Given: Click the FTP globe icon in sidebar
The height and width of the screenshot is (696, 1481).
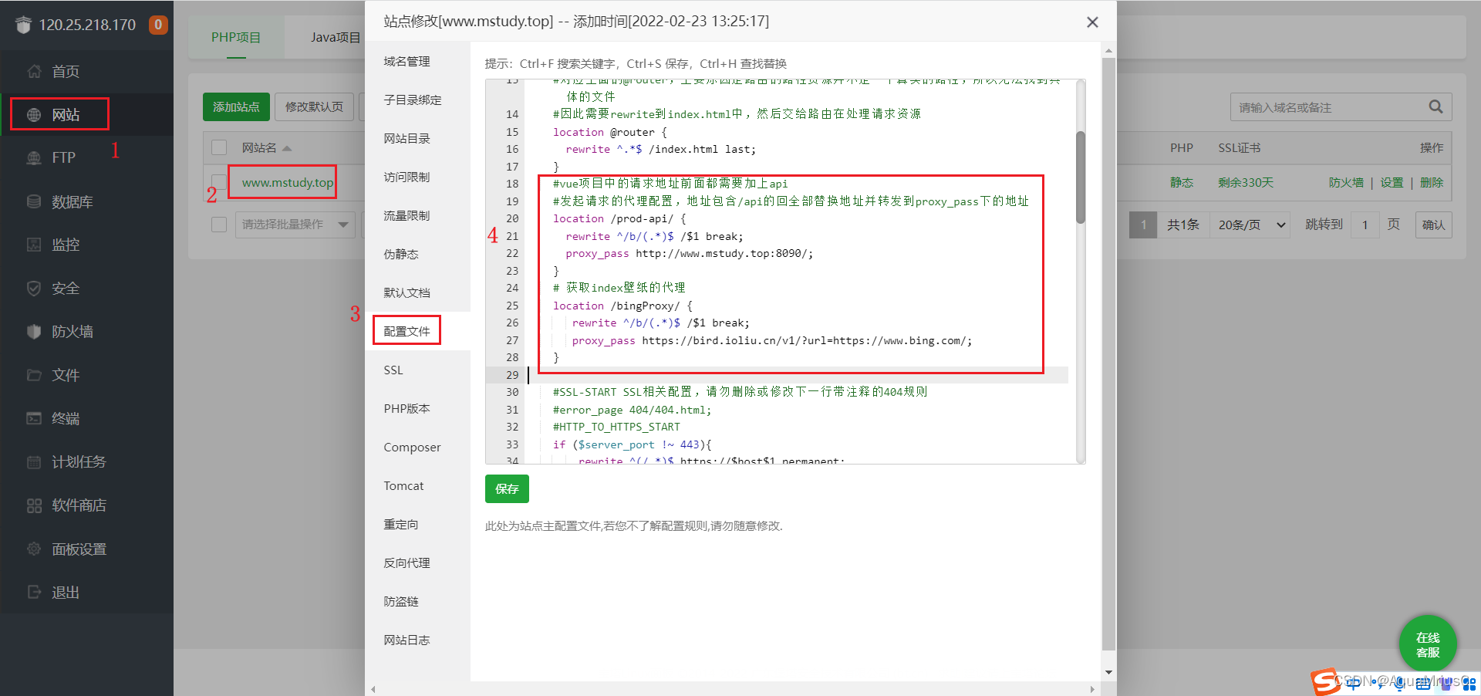Looking at the screenshot, I should [x=34, y=158].
